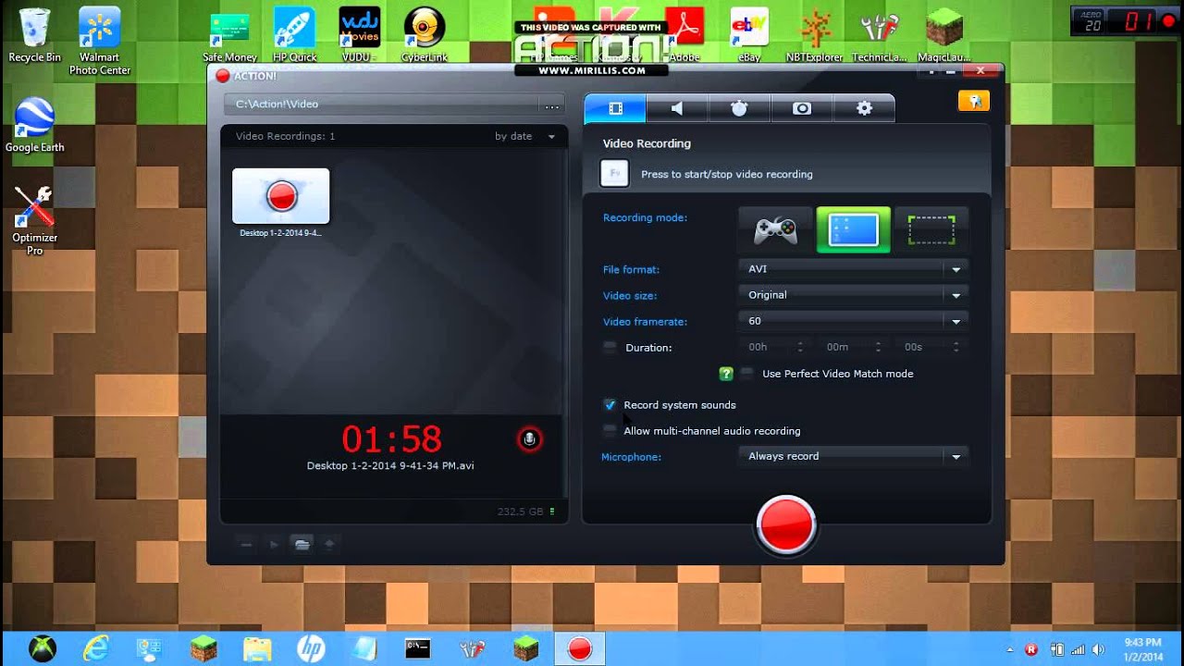Open the Video Recording tab

coord(615,108)
